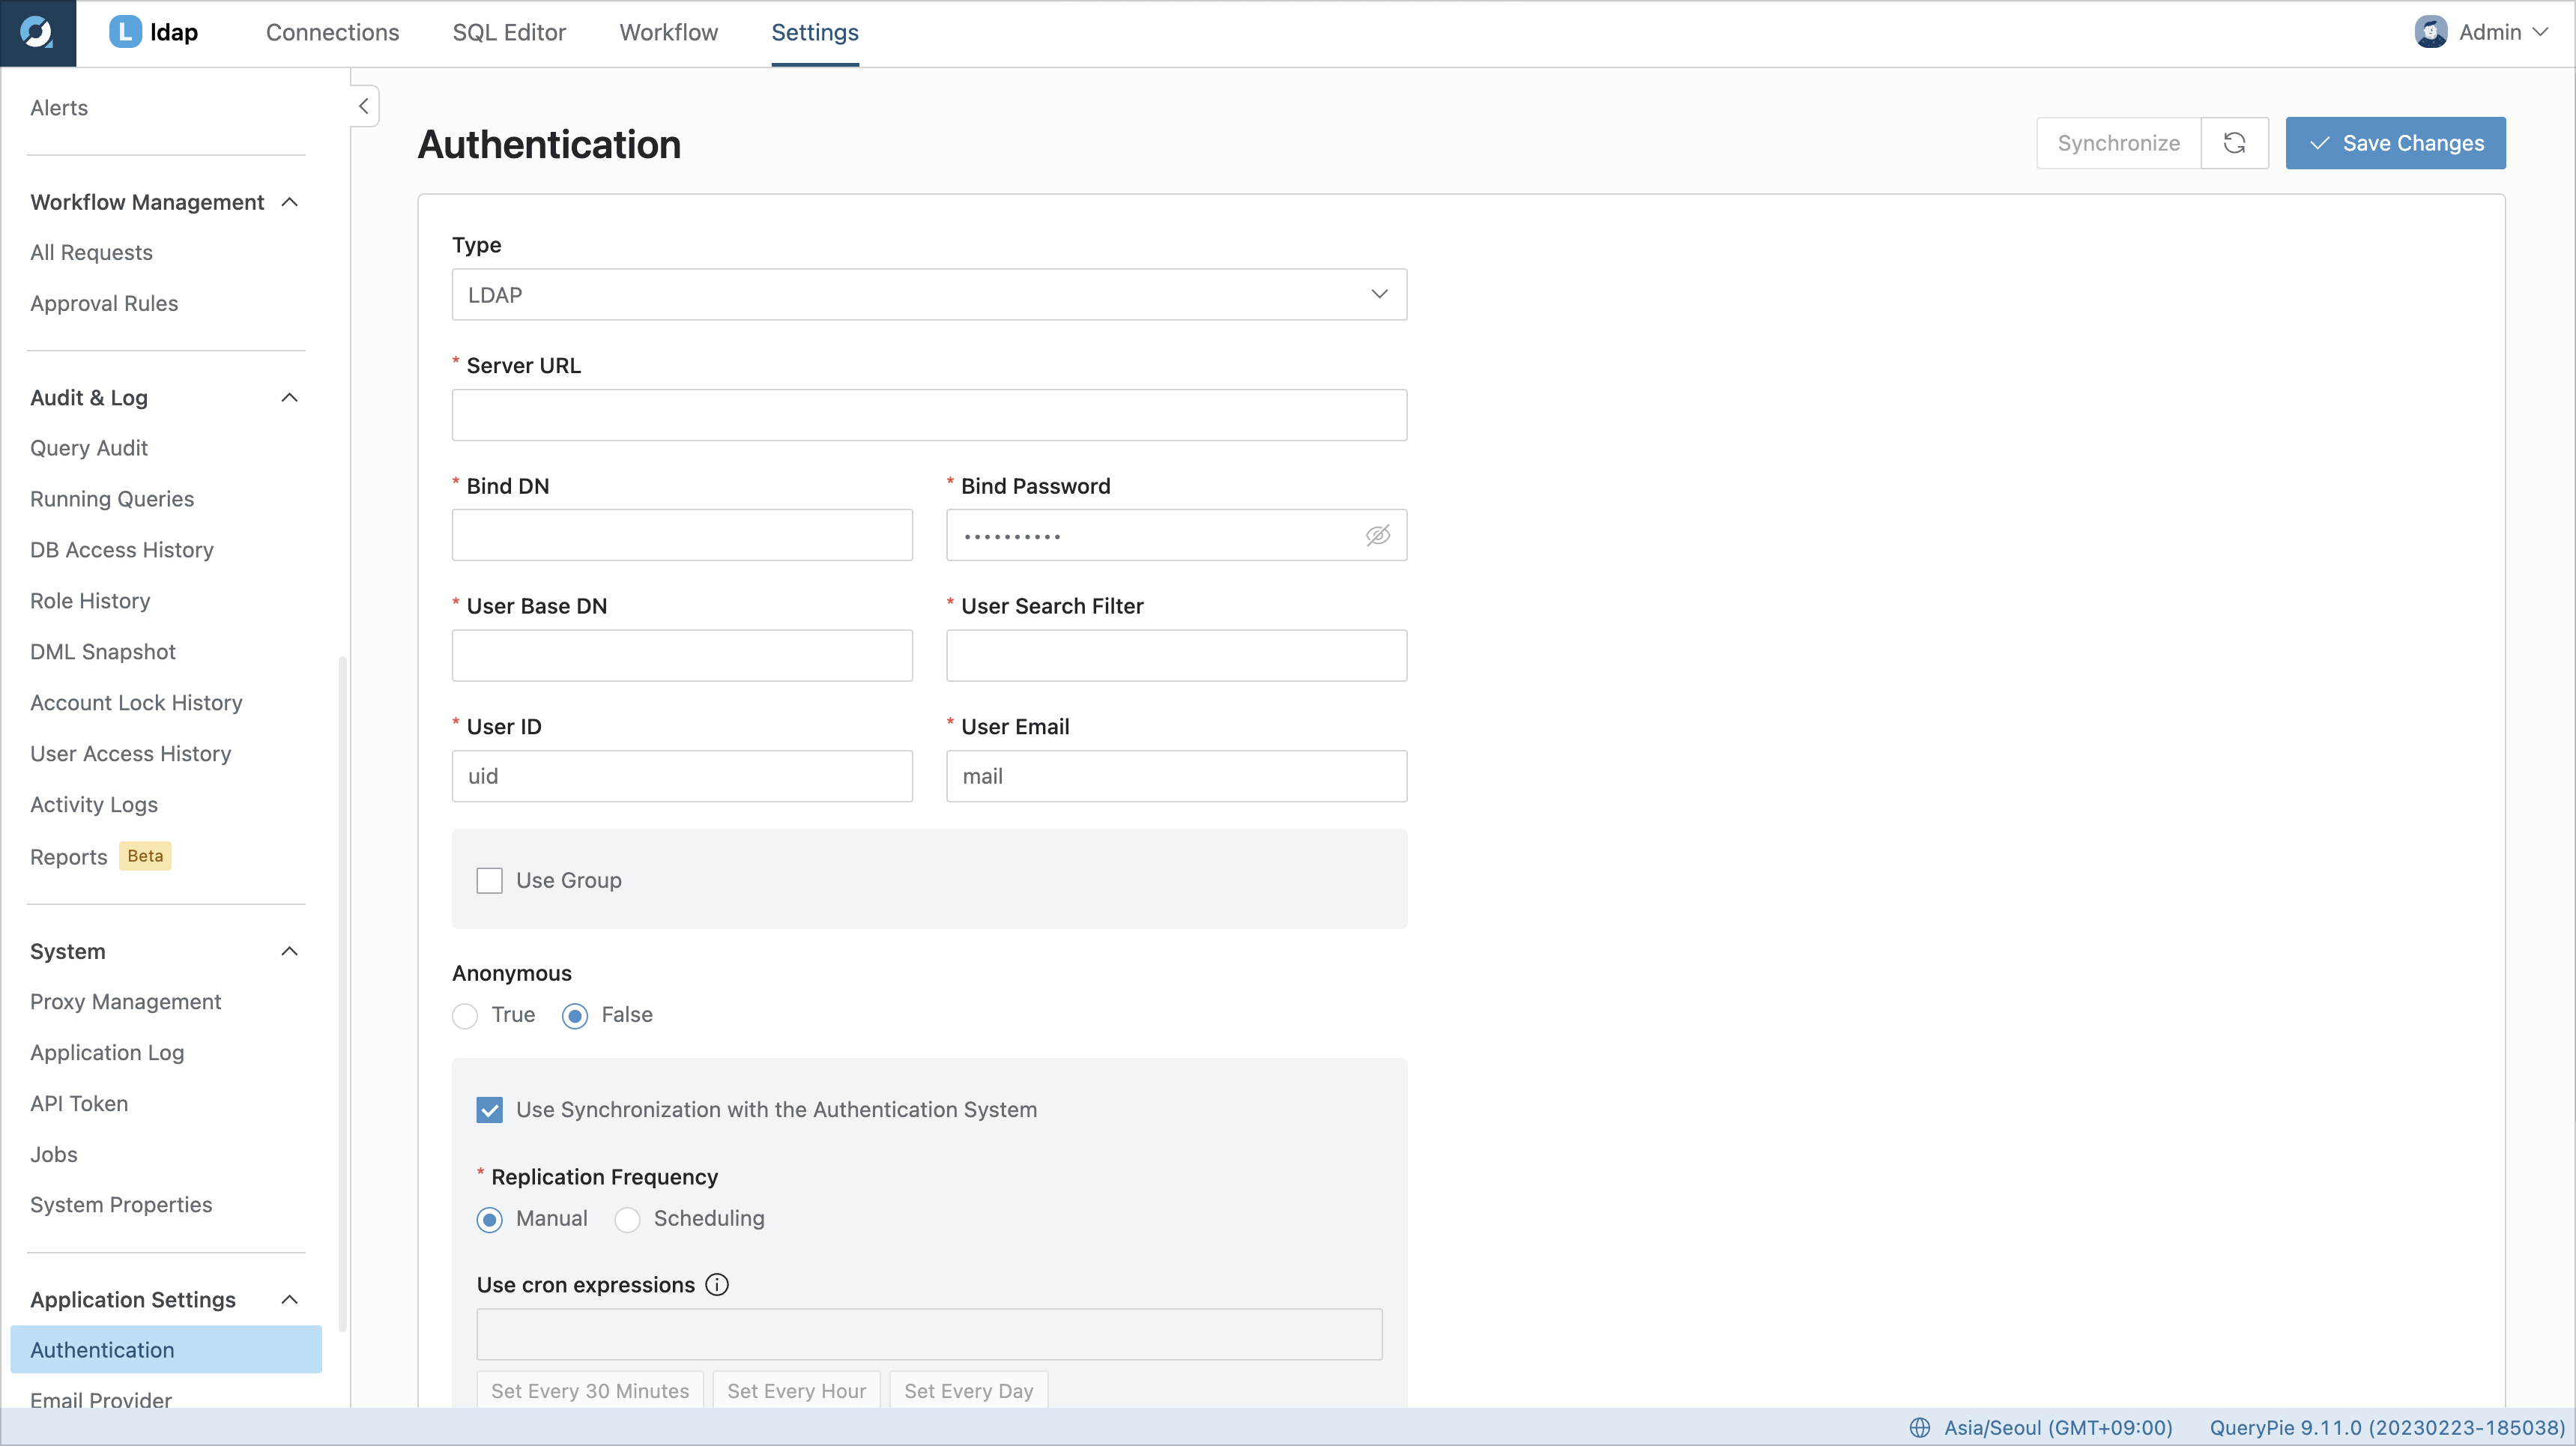Click the User Email field containing mail
The width and height of the screenshot is (2576, 1446).
1176,776
